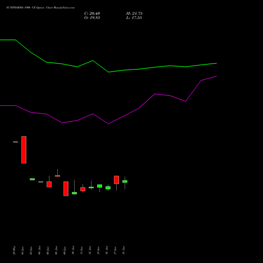Select the close value C: 20.40
263x263 pixels.
pyautogui.click(x=92, y=14)
